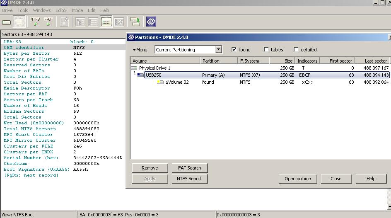Click the new grid document toolbar icon

point(65,22)
